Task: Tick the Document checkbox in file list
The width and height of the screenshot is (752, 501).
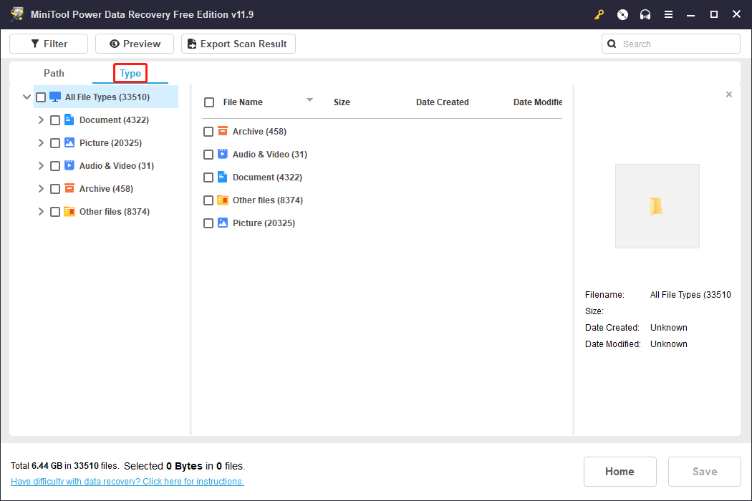Action: point(208,177)
